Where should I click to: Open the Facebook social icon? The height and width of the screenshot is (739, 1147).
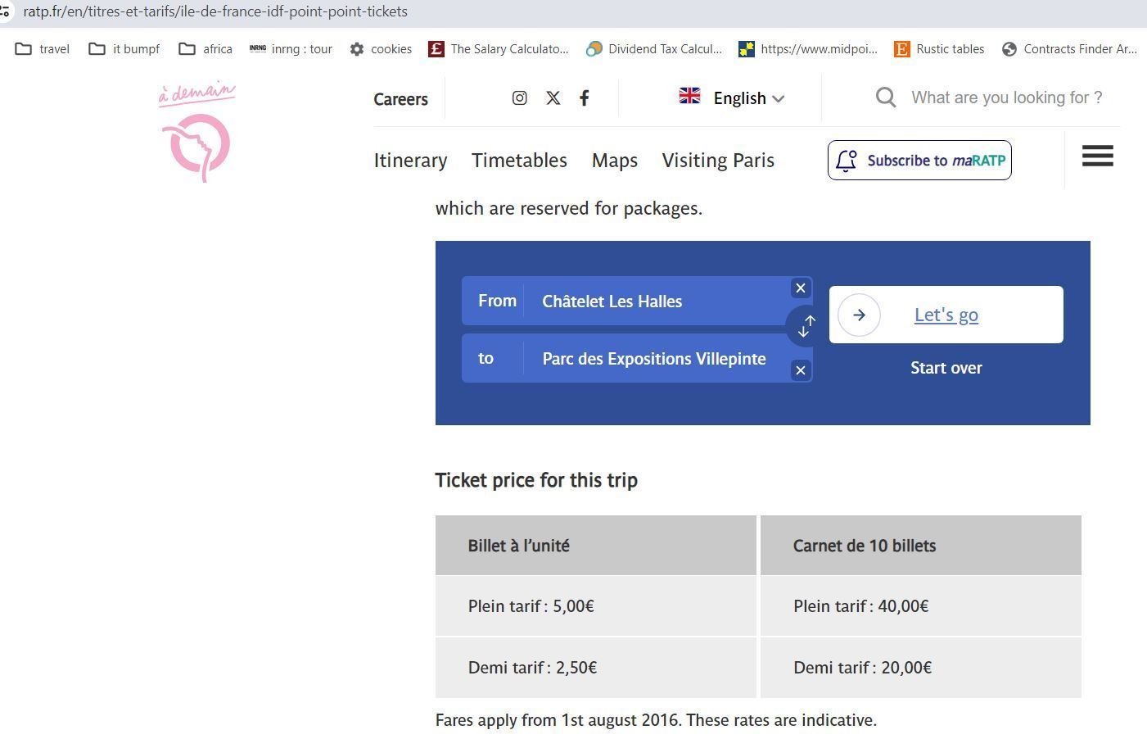[584, 98]
